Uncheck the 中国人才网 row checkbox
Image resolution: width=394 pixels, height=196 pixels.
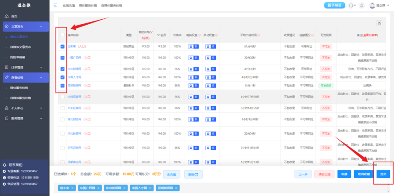[63, 77]
